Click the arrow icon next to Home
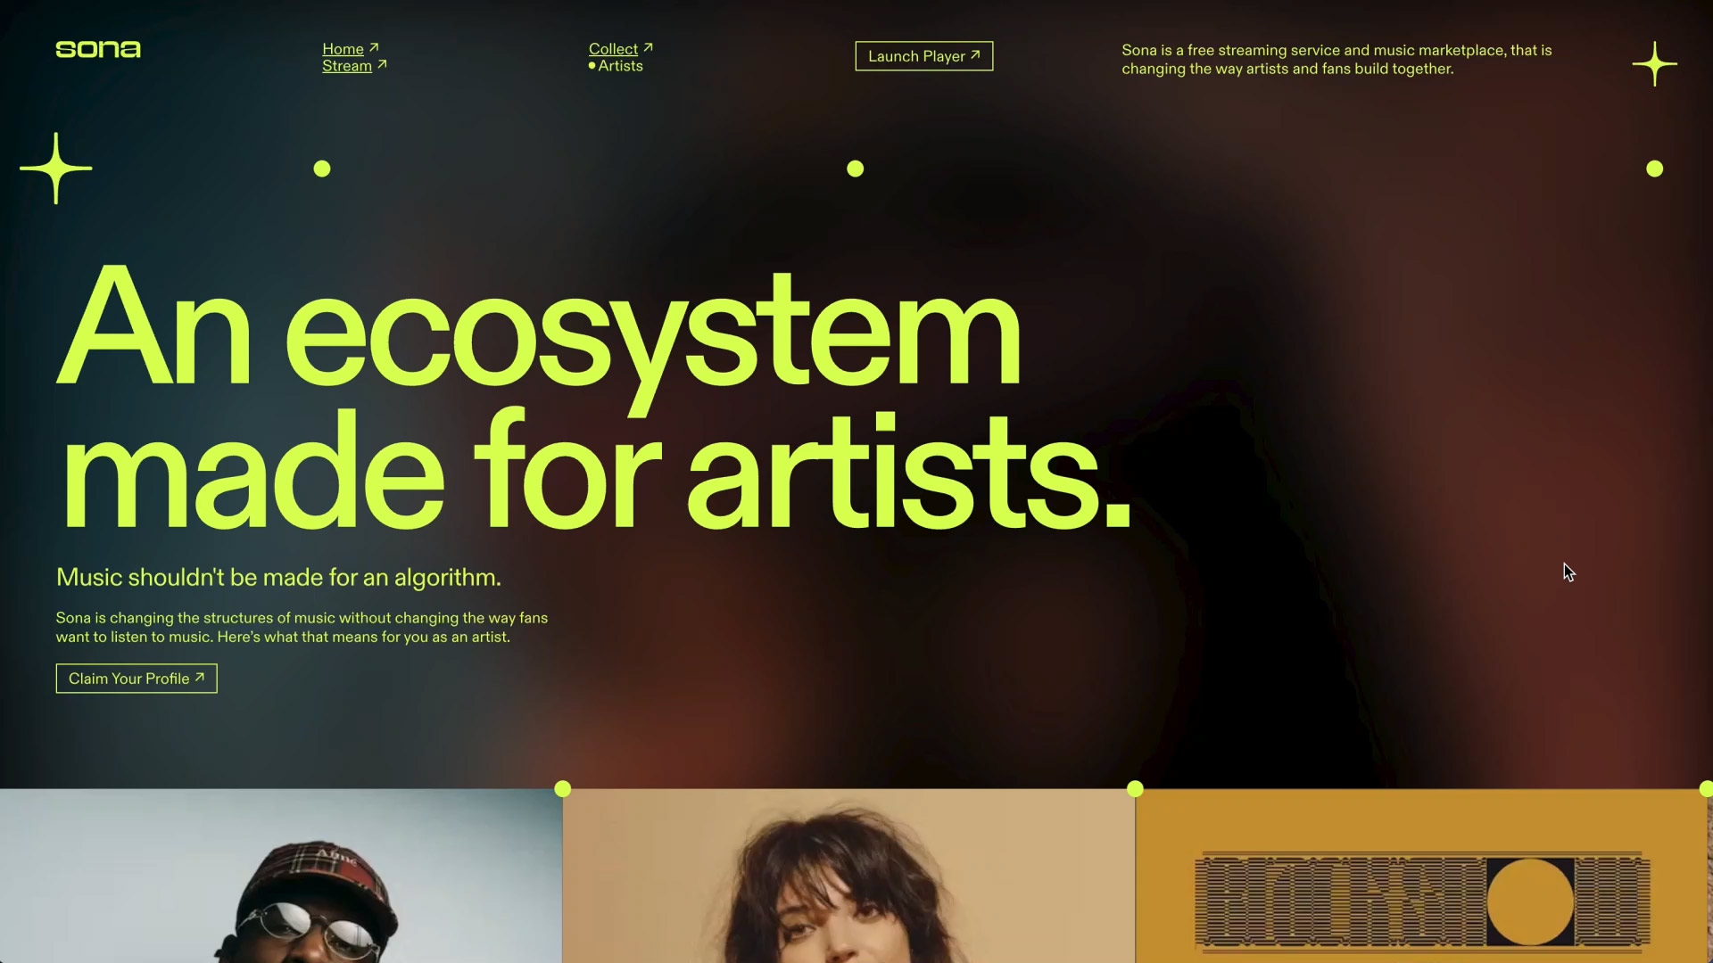The image size is (1713, 963). point(374,48)
